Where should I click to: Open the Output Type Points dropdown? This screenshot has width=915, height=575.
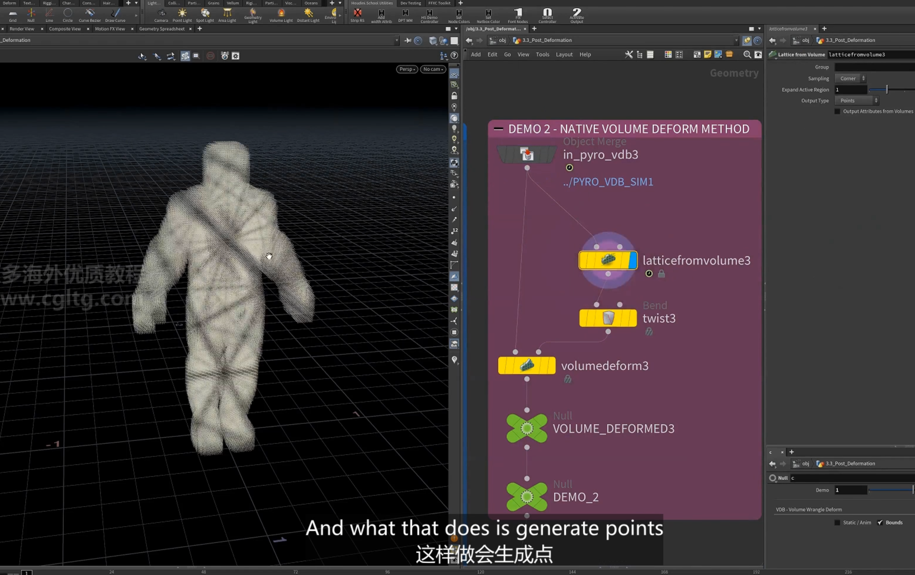[x=856, y=100]
